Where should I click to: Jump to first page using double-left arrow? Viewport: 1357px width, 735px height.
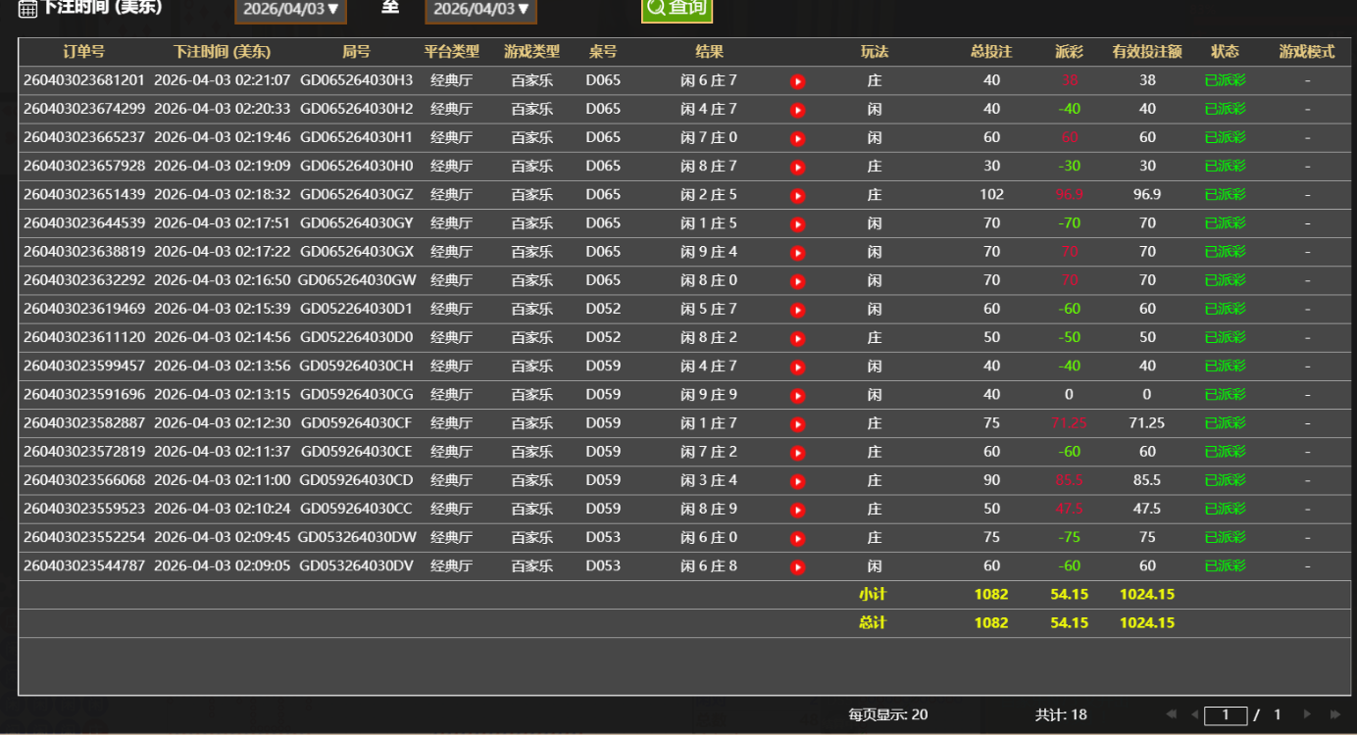[x=1173, y=714]
